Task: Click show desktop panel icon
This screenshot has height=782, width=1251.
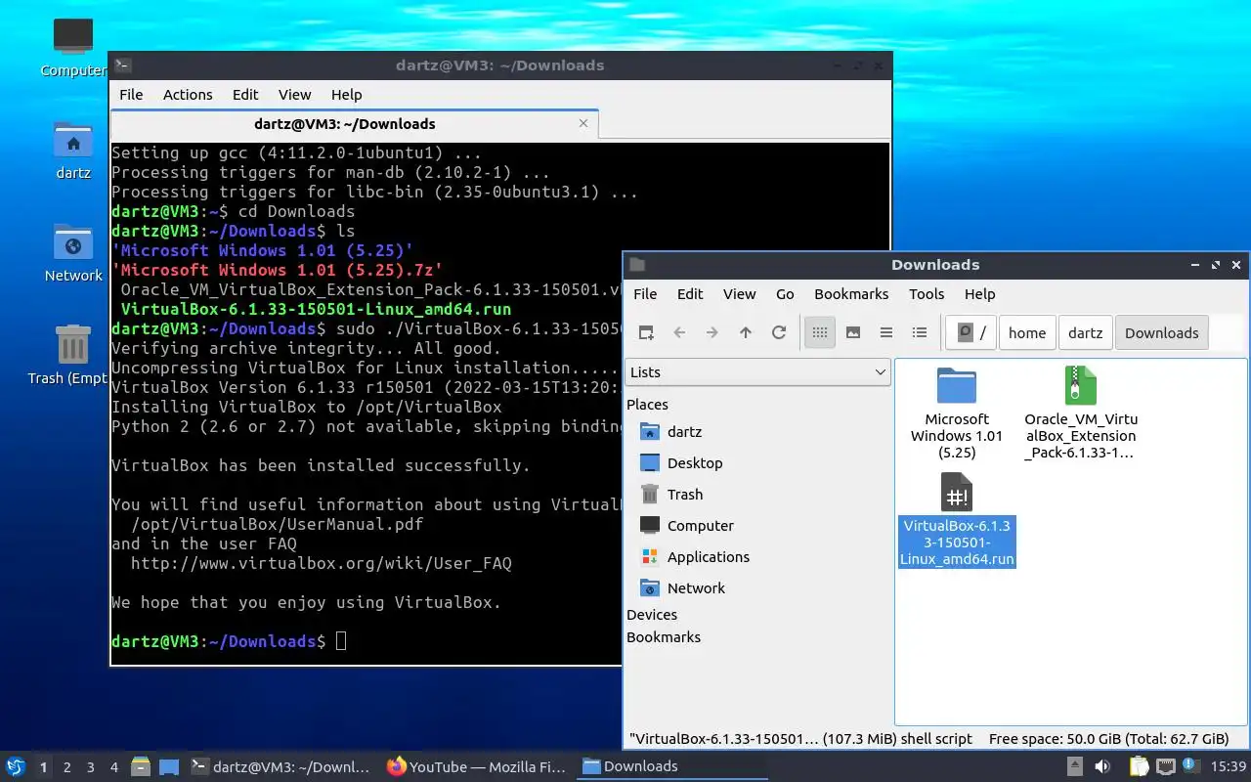Action: (169, 766)
